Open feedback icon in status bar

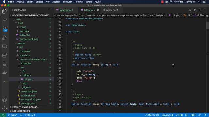coord(200,115)
